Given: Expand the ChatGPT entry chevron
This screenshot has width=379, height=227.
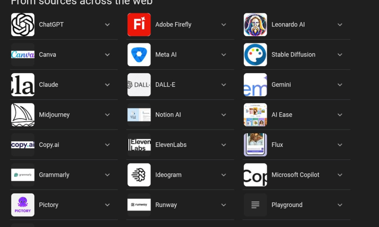Looking at the screenshot, I should coord(107,25).
